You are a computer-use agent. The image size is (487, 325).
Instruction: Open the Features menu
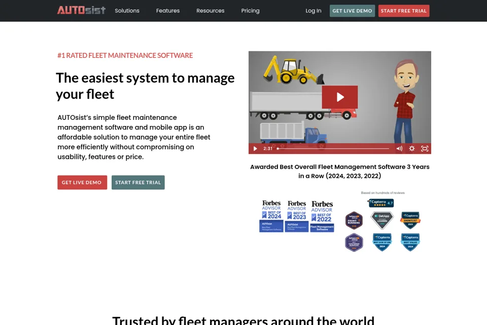click(x=168, y=11)
